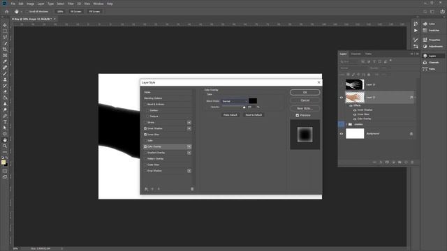This screenshot has width=447, height=251.
Task: Select the Crop tool
Action: point(5,50)
